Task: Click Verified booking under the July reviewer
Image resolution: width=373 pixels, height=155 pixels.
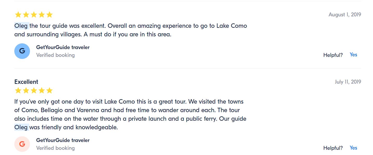Action: tap(55, 148)
